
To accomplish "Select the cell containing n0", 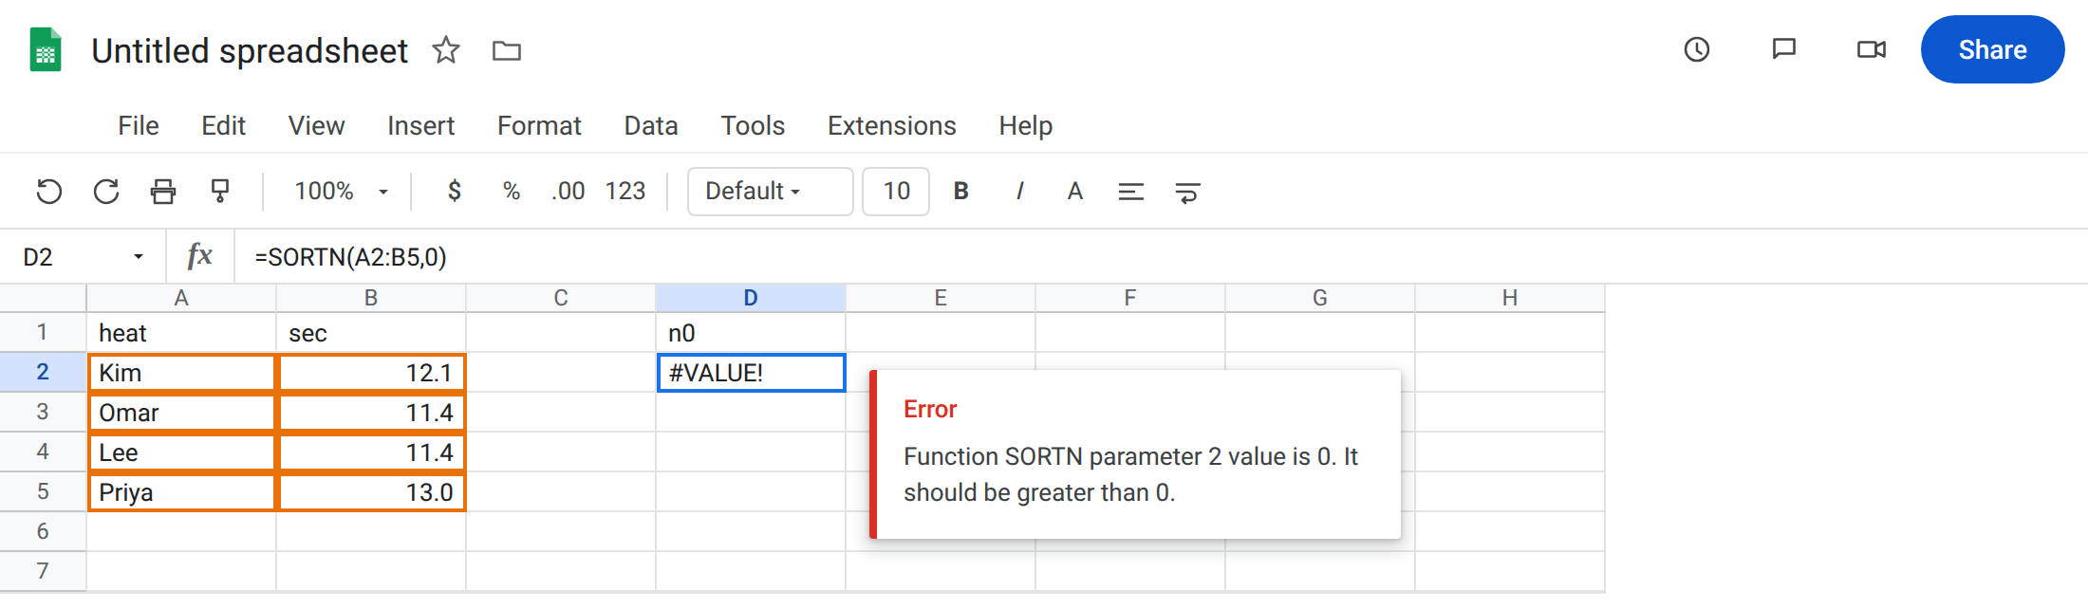I will 751,333.
